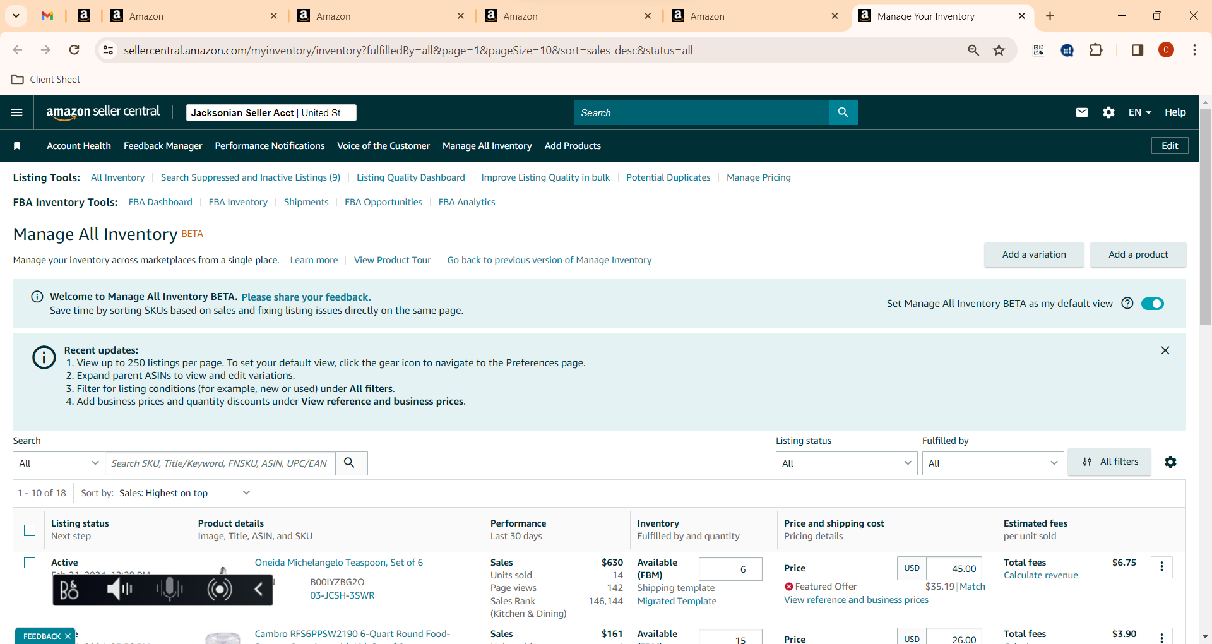Expand the search type All dropdown
This screenshot has height=644, width=1212.
click(x=59, y=463)
